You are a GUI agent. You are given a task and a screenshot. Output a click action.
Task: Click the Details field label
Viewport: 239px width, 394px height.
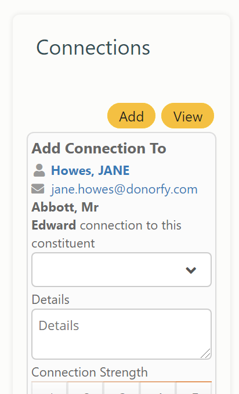pos(50,299)
